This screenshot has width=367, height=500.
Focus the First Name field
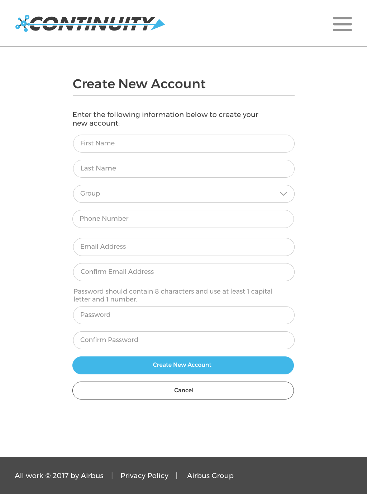(x=184, y=144)
